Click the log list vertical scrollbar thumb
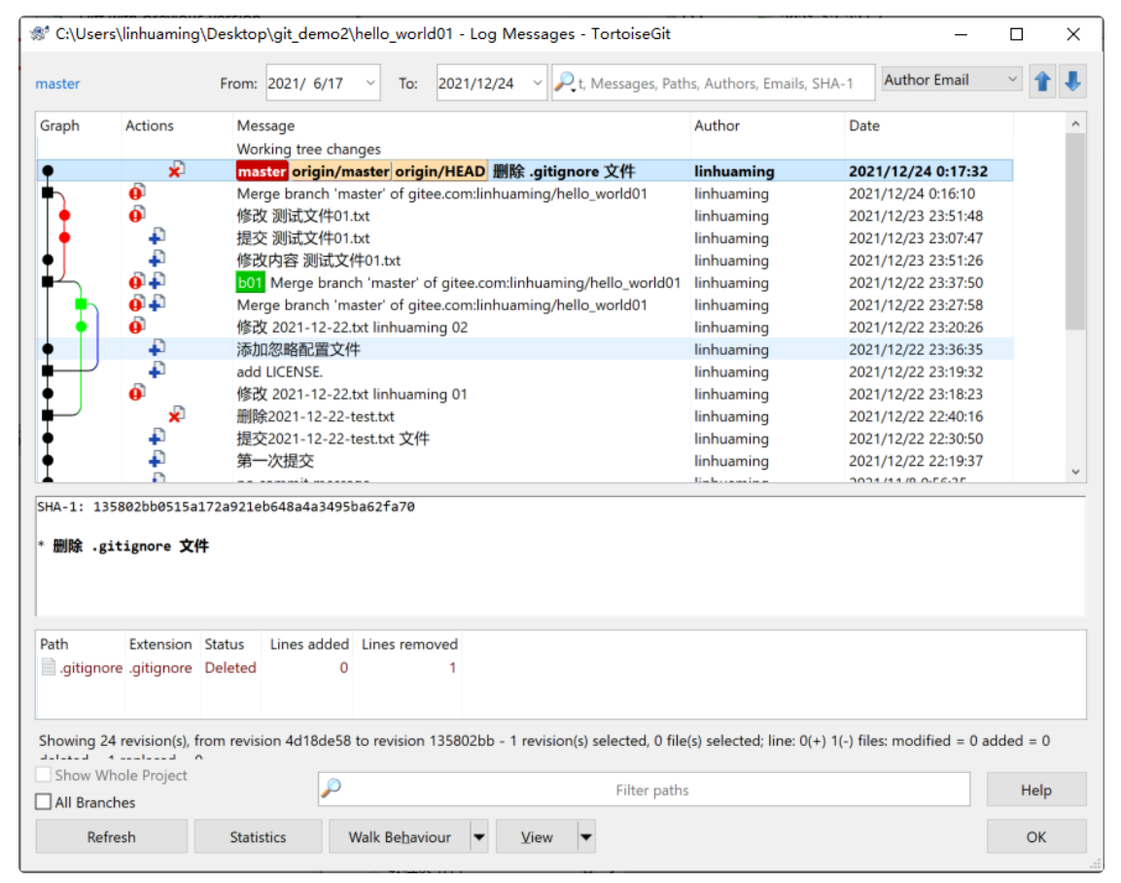 [1075, 232]
